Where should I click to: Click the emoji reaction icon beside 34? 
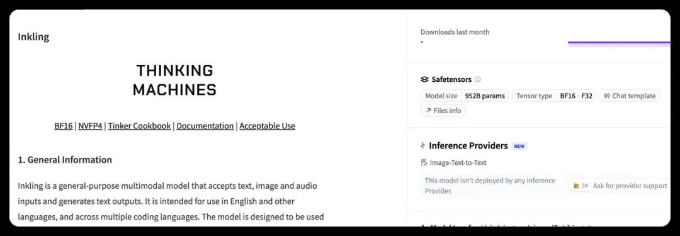pos(576,186)
